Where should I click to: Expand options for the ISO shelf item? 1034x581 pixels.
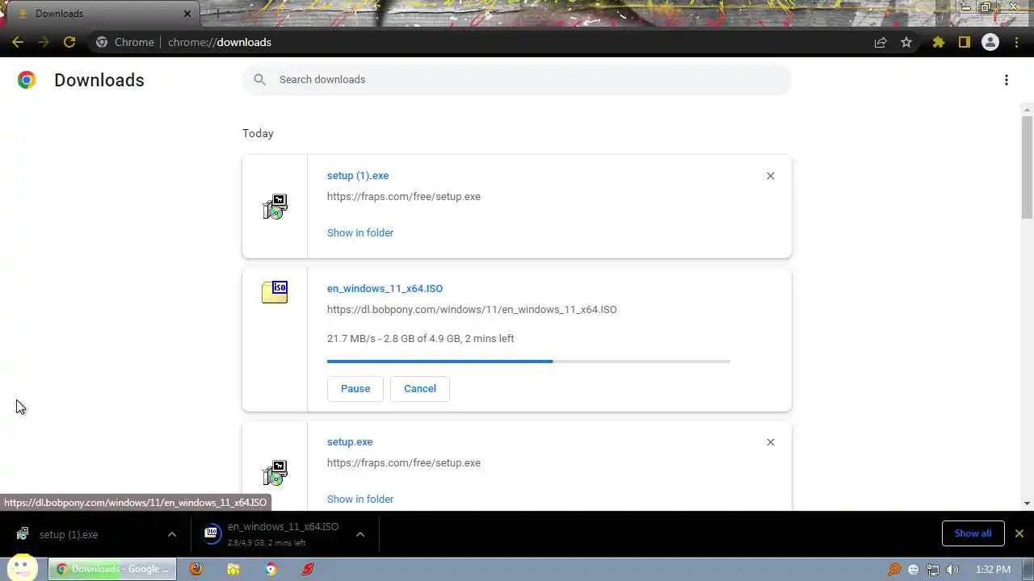click(x=360, y=534)
